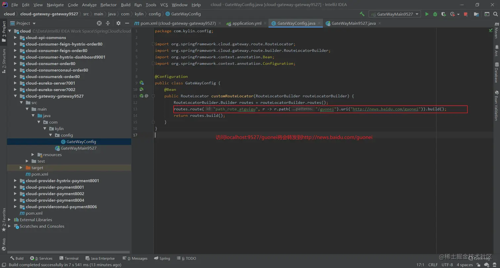
Task: Open Spring tool window
Action: pyautogui.click(x=162, y=258)
